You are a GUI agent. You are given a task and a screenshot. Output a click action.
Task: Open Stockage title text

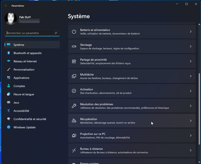[x=86, y=45]
